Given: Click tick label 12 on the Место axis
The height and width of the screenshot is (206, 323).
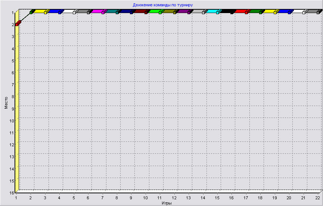Looking at the screenshot, I should 12,145.
